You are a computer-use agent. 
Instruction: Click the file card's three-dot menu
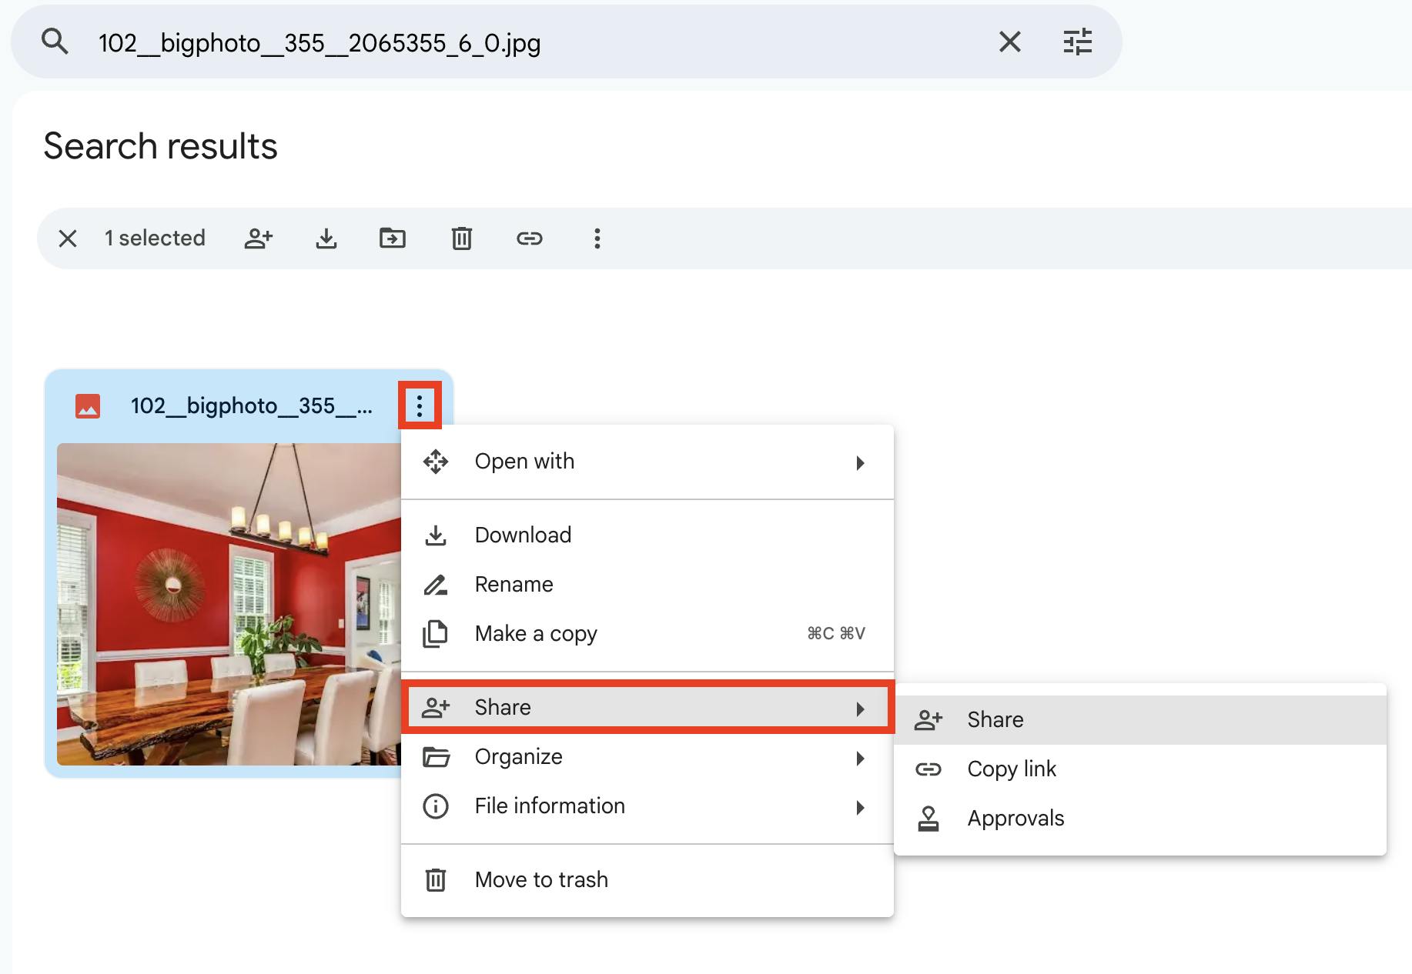pyautogui.click(x=420, y=405)
